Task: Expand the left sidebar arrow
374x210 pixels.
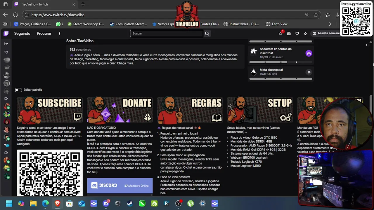Action: 6,43
